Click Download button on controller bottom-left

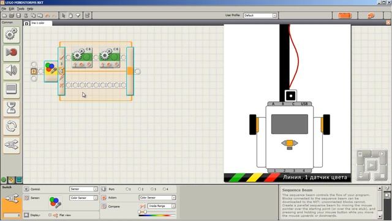(x=361, y=176)
